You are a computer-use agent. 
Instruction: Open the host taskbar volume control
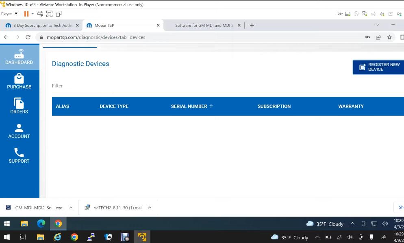pyautogui.click(x=350, y=237)
